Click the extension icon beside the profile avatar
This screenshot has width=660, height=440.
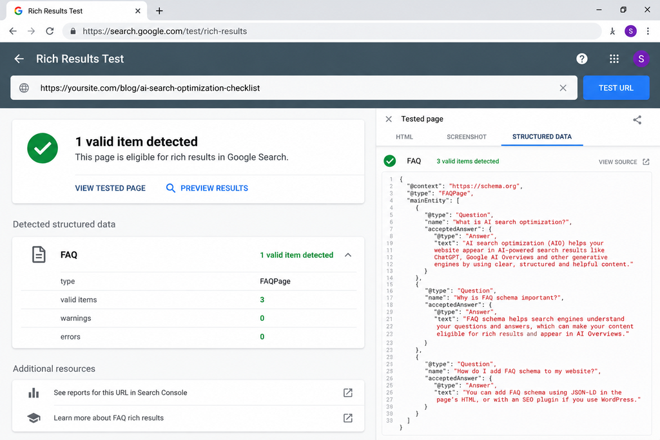coord(612,31)
